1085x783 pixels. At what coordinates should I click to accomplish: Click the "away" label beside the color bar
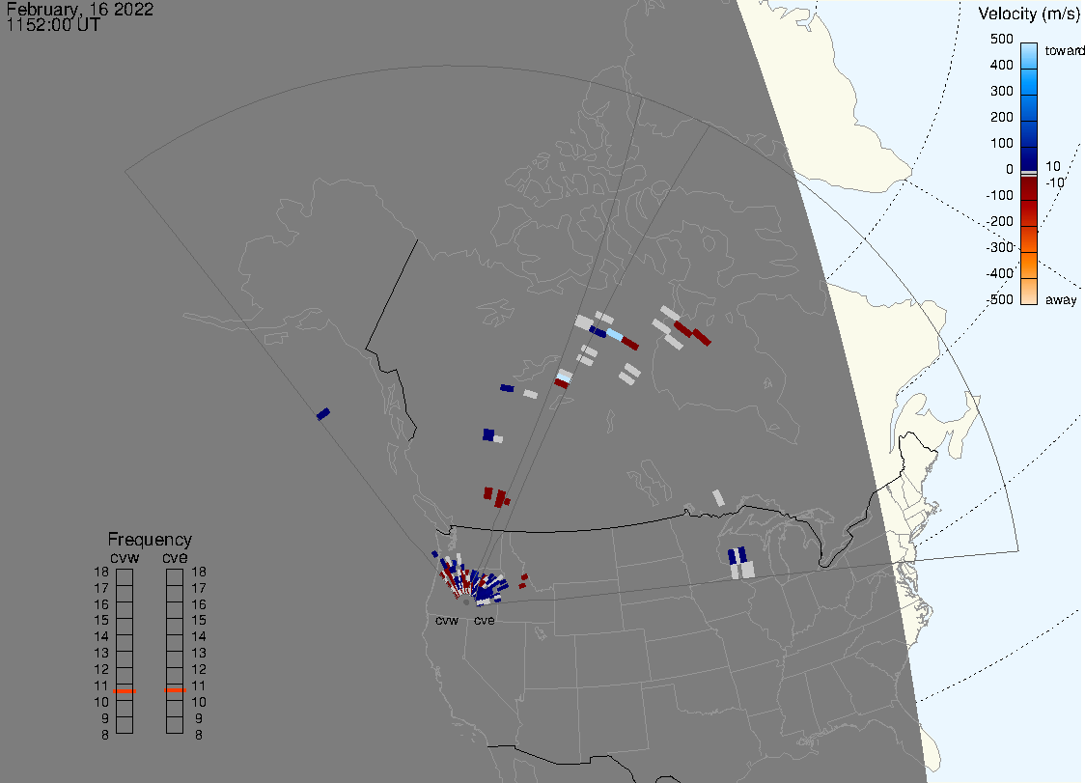pyautogui.click(x=1061, y=299)
